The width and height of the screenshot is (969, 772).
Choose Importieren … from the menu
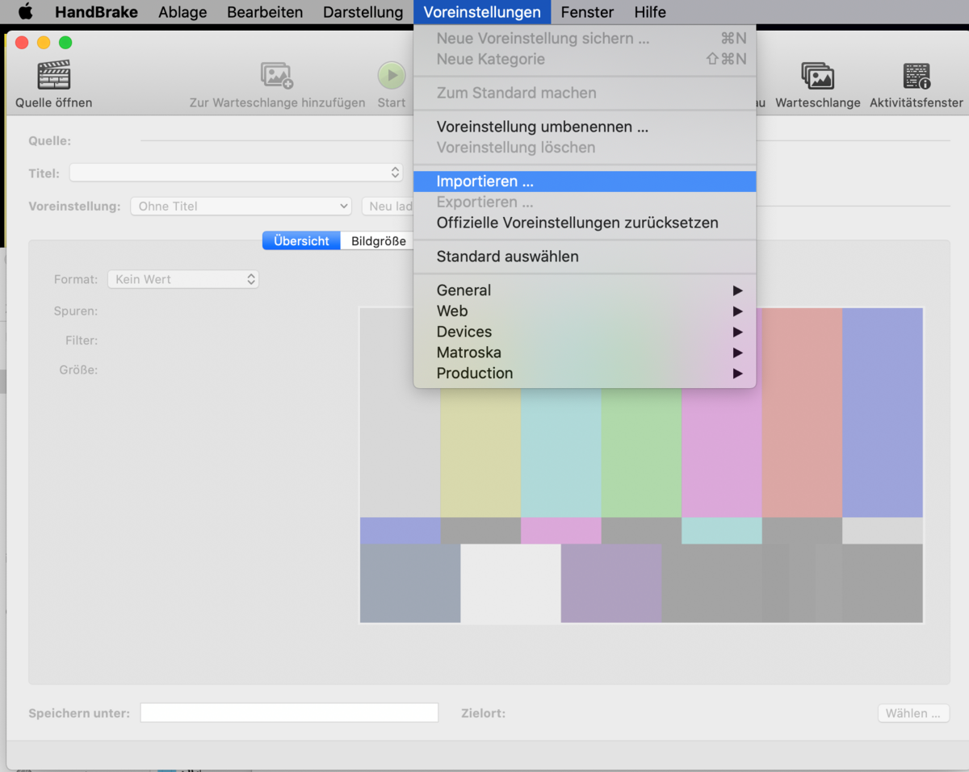tap(585, 182)
